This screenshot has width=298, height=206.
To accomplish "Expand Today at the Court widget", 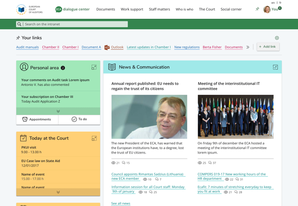I will point(94,138).
